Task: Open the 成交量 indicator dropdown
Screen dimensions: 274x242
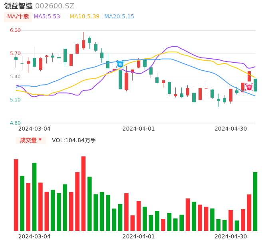Action: pos(31,140)
